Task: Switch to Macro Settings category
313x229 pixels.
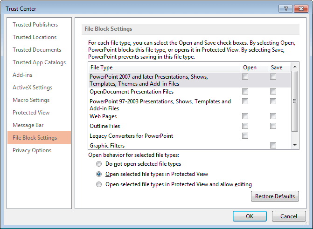Action: 31,100
